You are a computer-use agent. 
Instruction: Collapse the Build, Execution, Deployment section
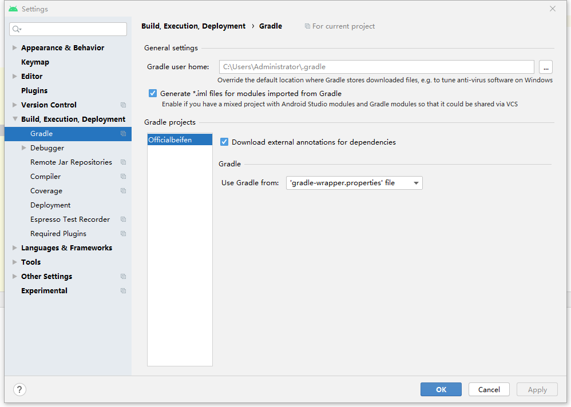click(x=14, y=119)
